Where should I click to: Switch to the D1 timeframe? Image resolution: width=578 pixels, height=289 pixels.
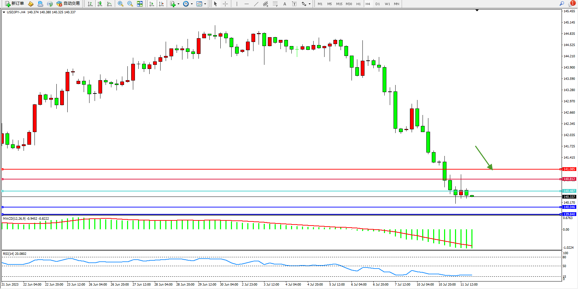(377, 4)
